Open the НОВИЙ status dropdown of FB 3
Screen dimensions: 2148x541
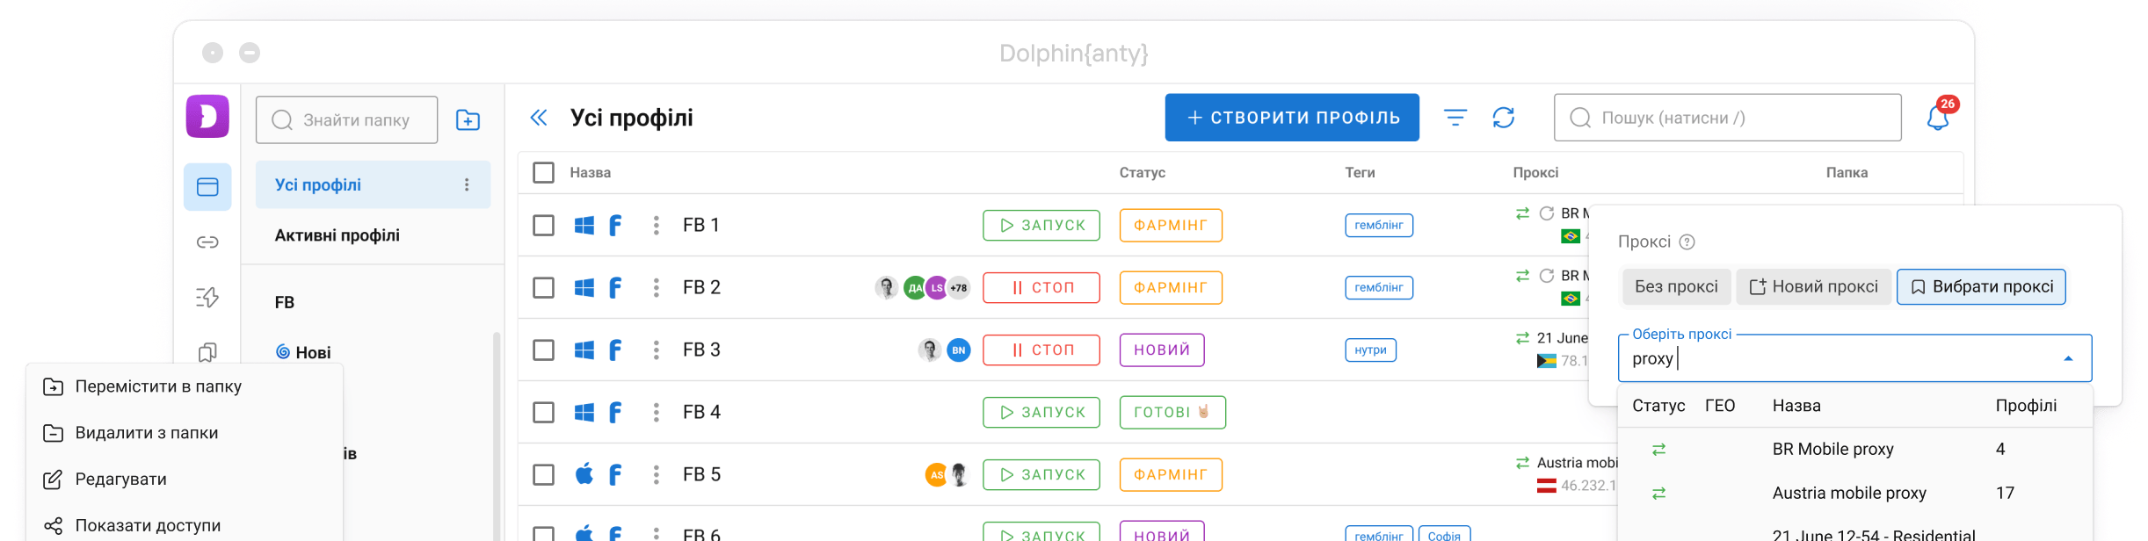pos(1162,350)
